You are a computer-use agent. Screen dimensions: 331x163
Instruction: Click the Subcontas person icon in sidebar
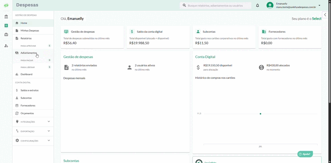(17, 98)
